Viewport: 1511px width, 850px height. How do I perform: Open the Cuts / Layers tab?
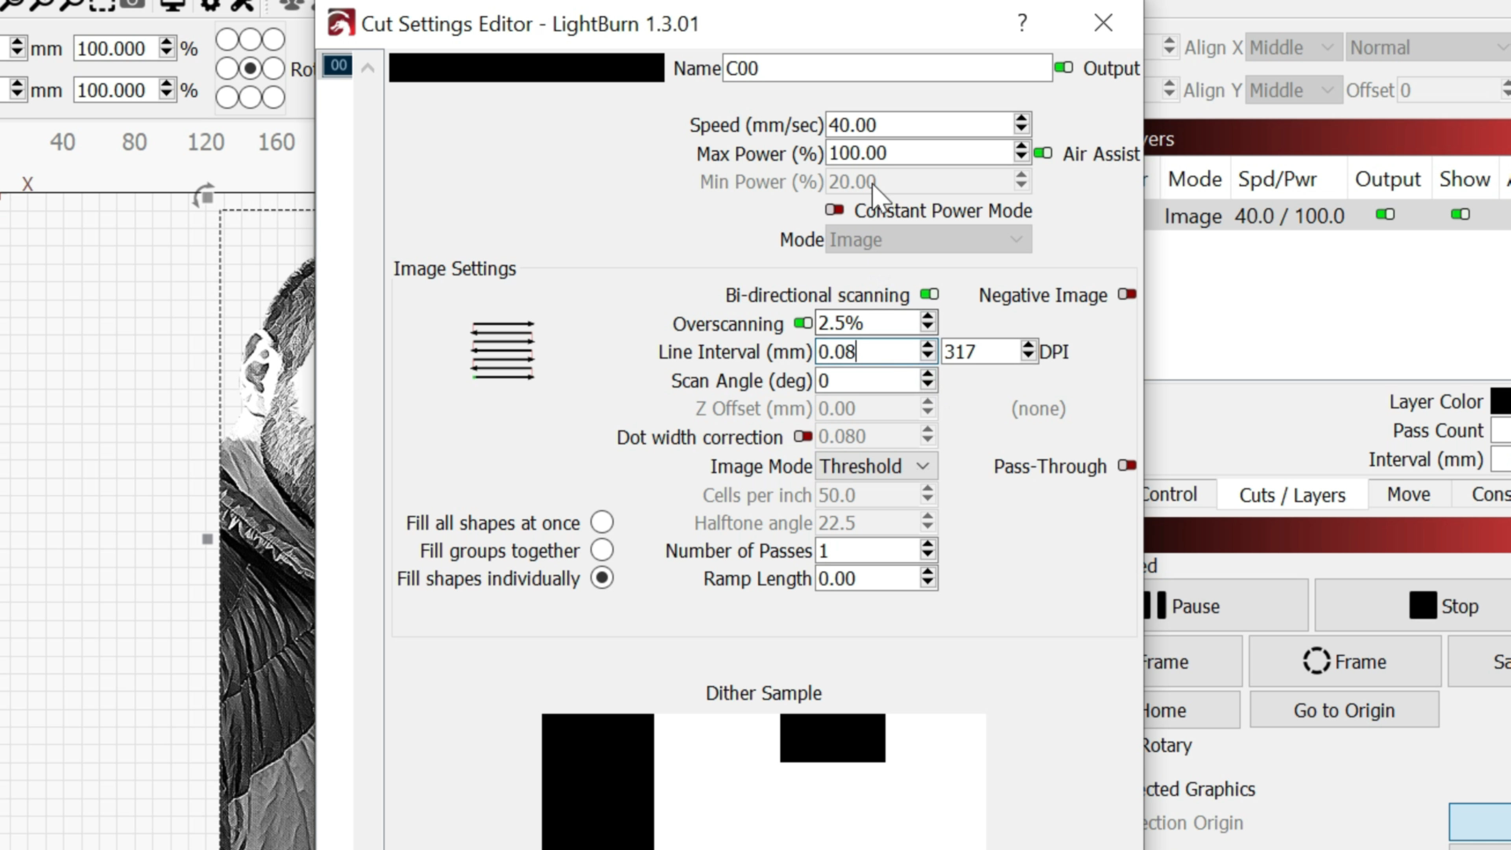coord(1291,495)
